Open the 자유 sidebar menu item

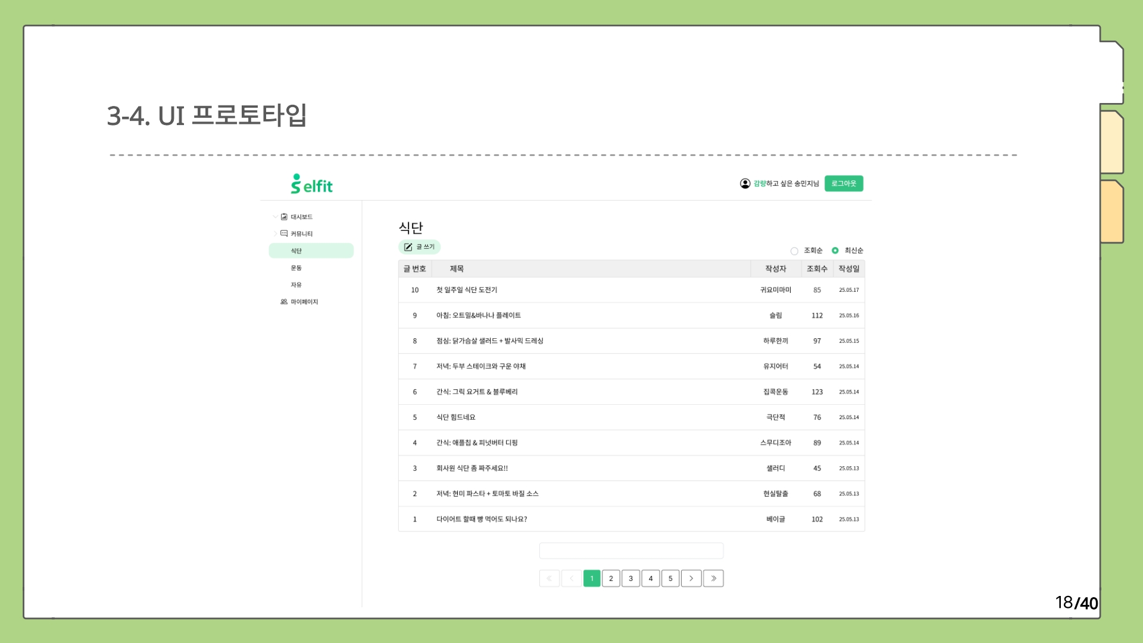296,285
